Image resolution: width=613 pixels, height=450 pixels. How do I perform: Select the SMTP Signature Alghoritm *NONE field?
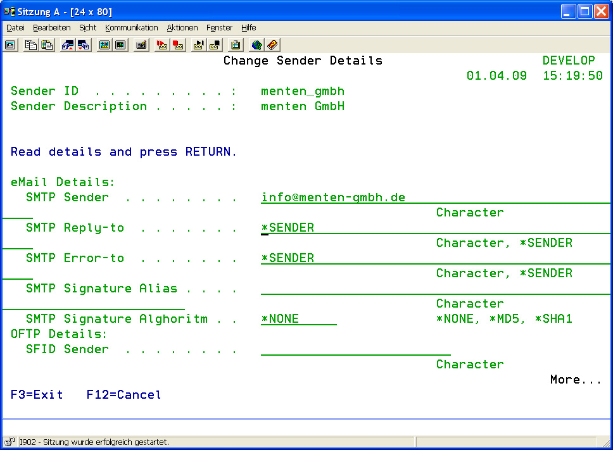coord(298,319)
